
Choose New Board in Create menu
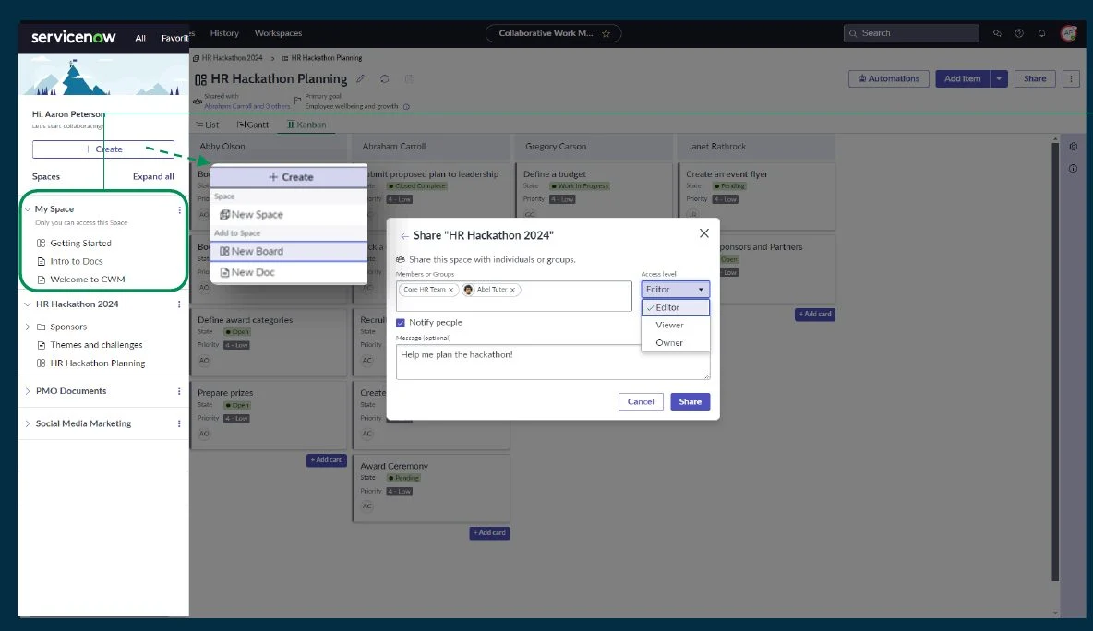pyautogui.click(x=289, y=252)
